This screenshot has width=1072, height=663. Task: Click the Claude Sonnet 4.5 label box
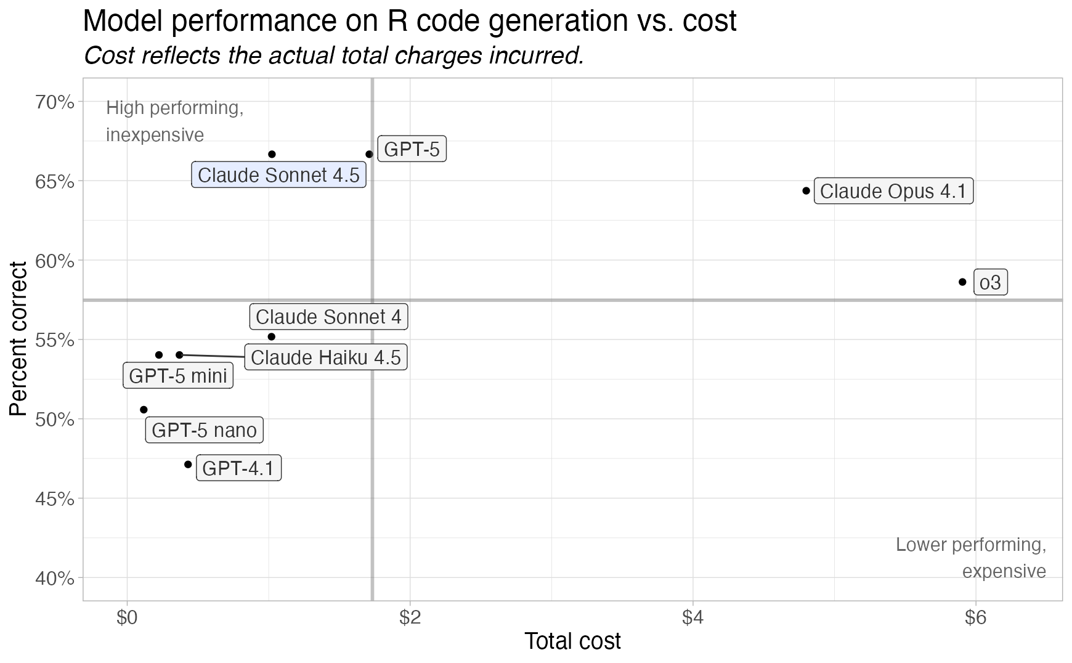point(278,176)
